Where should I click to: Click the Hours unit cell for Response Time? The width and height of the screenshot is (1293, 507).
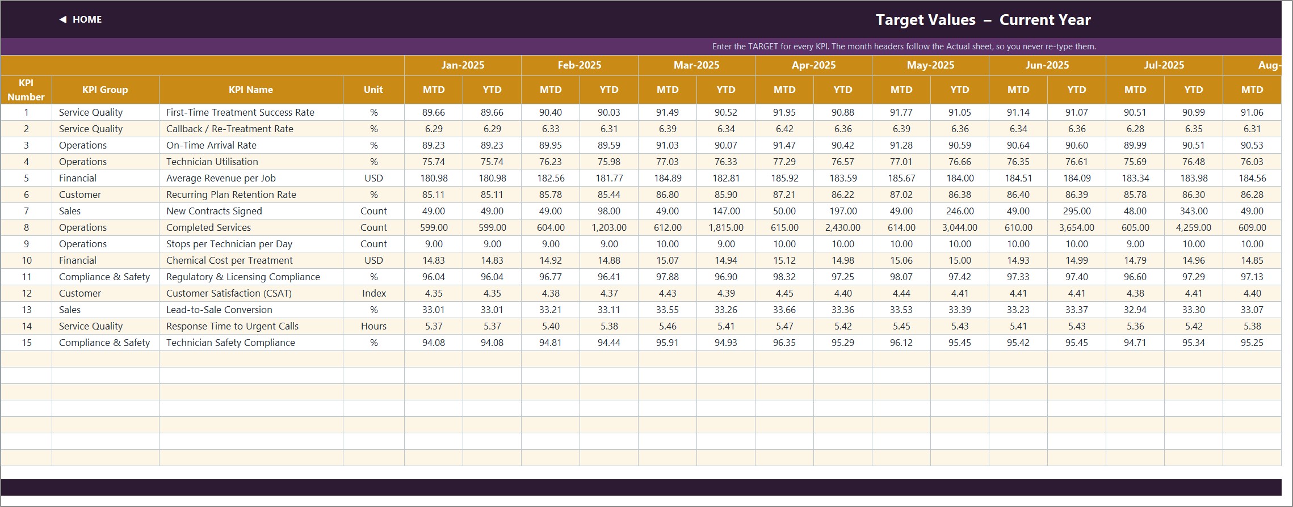coord(373,326)
